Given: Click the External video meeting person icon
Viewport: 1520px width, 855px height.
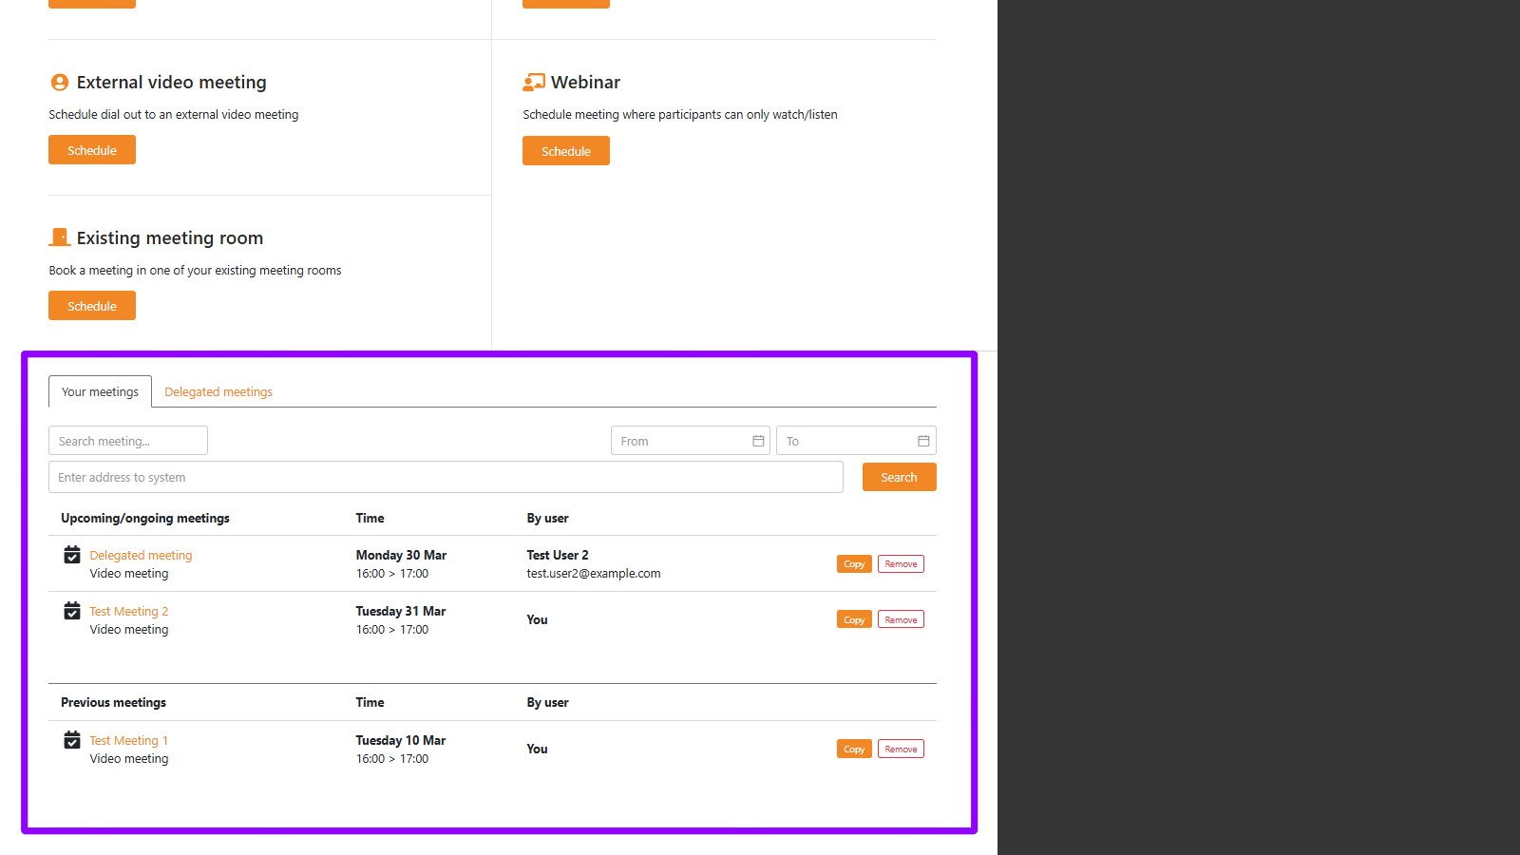Looking at the screenshot, I should [x=59, y=83].
